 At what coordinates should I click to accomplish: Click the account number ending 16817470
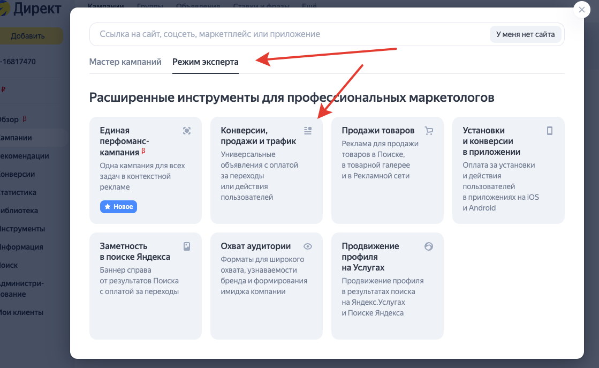click(18, 62)
